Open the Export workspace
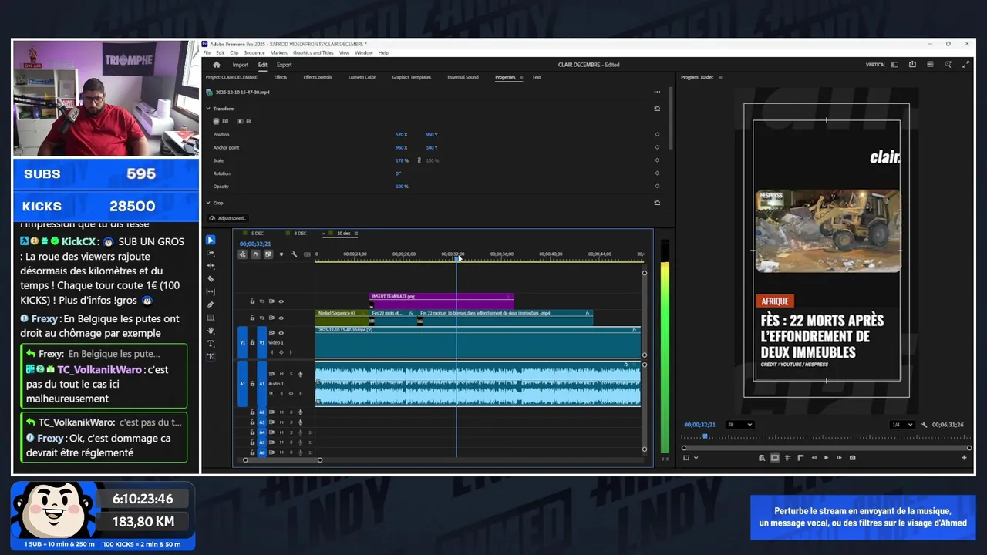 point(285,65)
